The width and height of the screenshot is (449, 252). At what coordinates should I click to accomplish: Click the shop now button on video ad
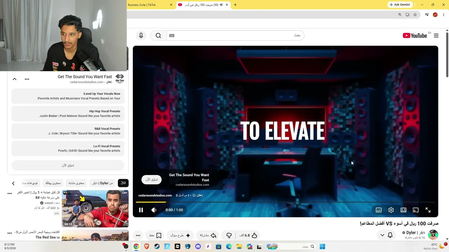click(x=152, y=180)
